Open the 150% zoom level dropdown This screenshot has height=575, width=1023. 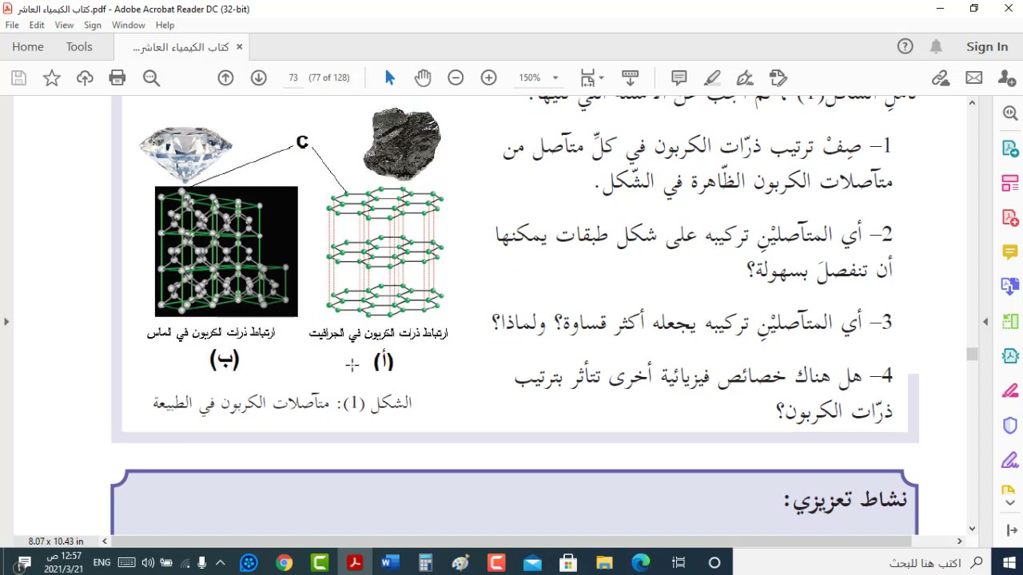(x=538, y=77)
